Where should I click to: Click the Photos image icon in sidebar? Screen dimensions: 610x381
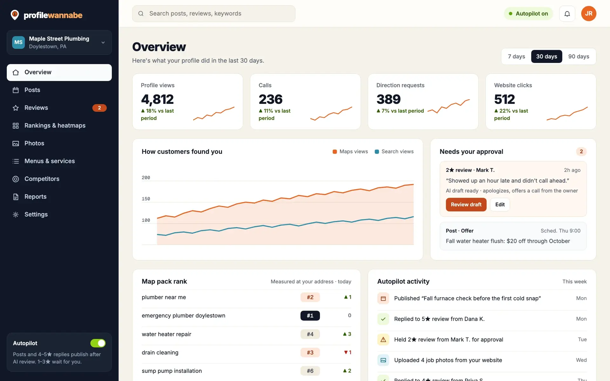coord(16,144)
